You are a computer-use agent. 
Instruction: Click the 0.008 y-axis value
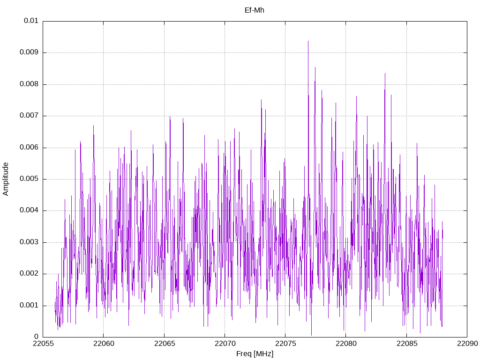(29, 84)
